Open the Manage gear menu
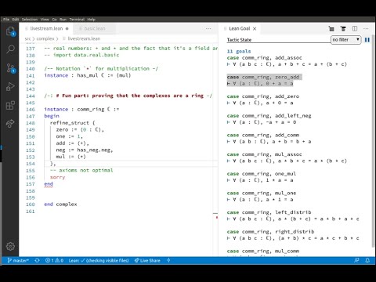 (x=10, y=246)
